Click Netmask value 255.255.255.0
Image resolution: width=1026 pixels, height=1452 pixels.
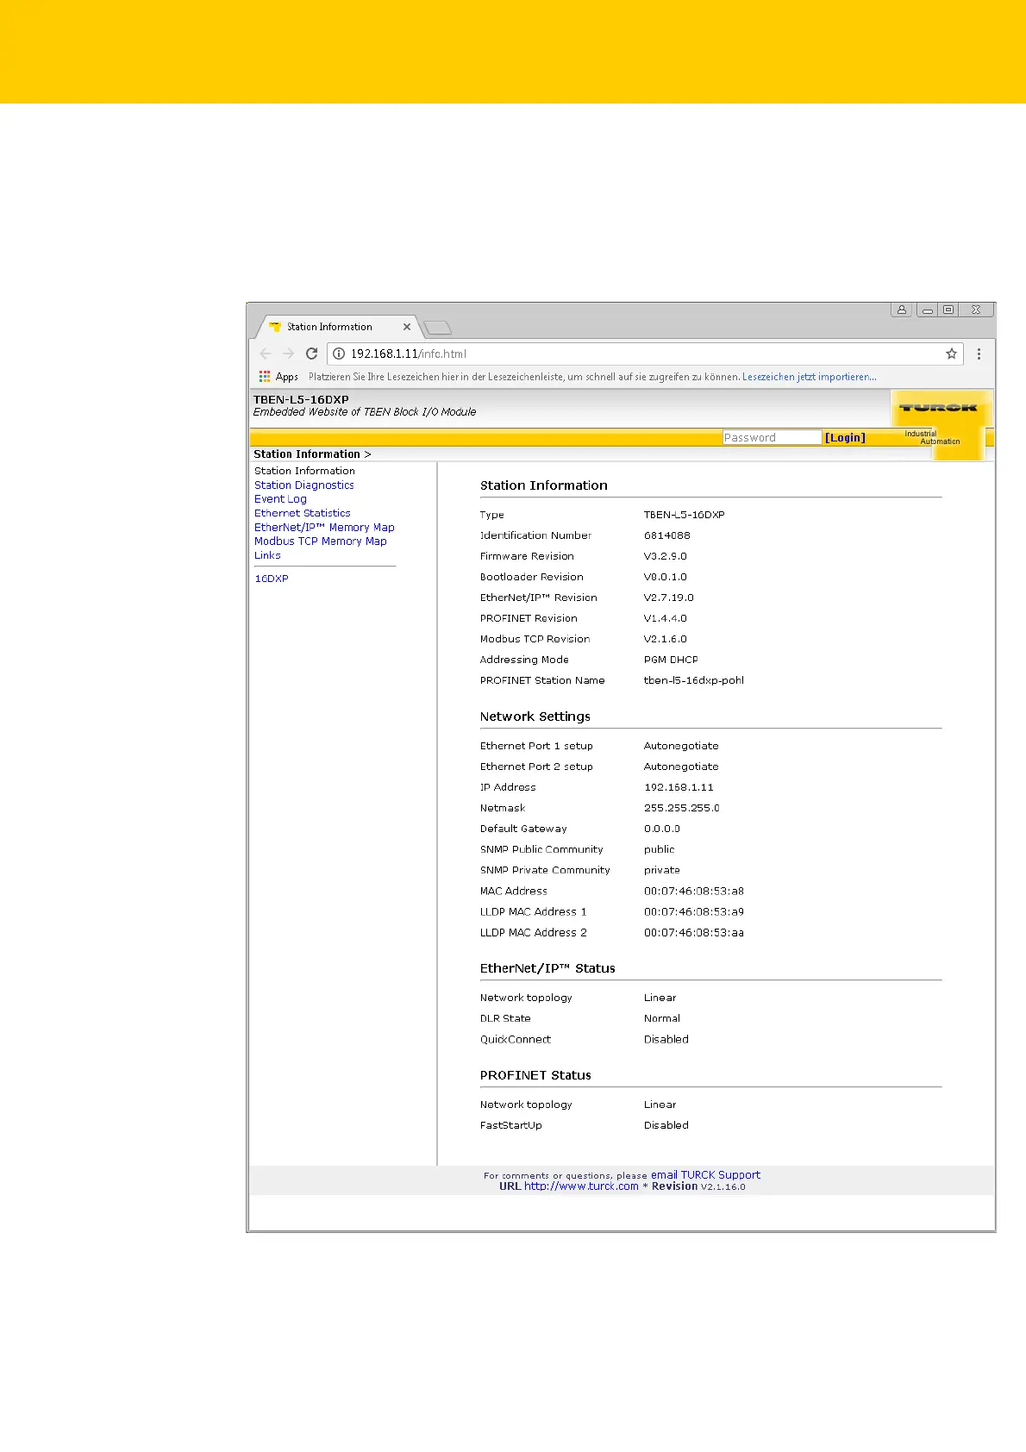[681, 808]
